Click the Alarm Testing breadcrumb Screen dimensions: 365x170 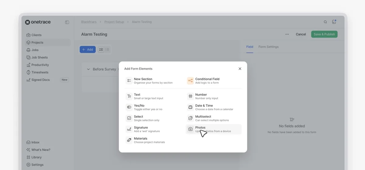click(142, 22)
